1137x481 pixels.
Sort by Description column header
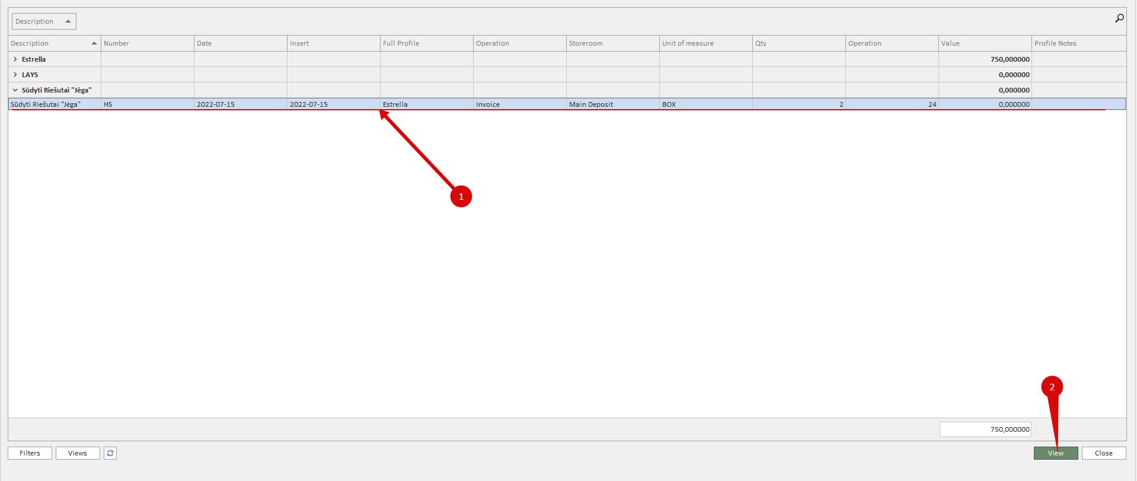[55, 43]
